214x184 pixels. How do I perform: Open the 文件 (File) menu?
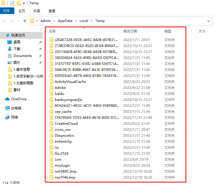(x=6, y=11)
